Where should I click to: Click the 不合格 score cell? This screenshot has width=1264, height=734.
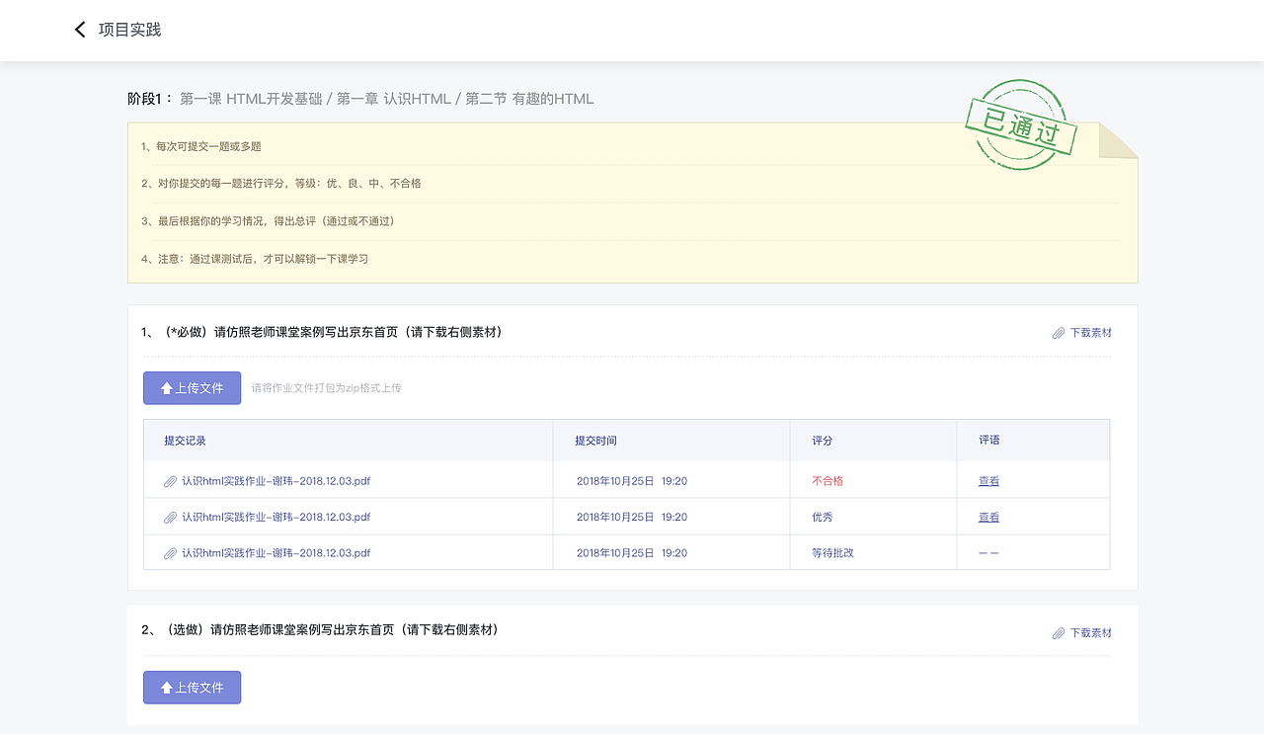coord(828,481)
